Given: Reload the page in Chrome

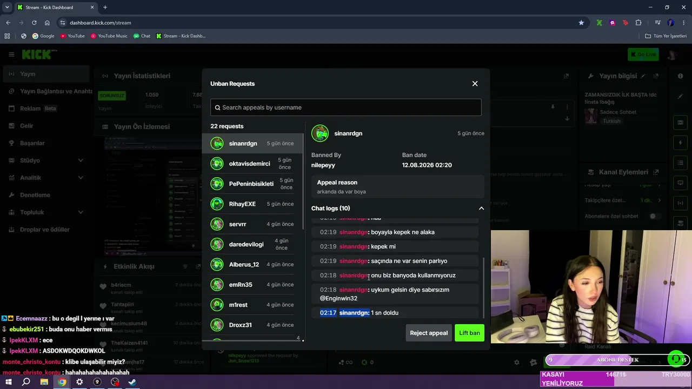Looking at the screenshot, I should (x=34, y=23).
